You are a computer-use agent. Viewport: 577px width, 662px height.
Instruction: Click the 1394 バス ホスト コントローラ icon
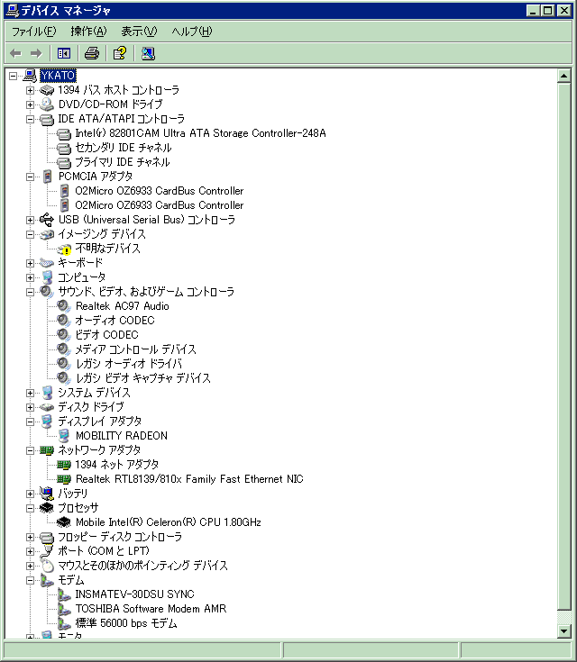47,90
